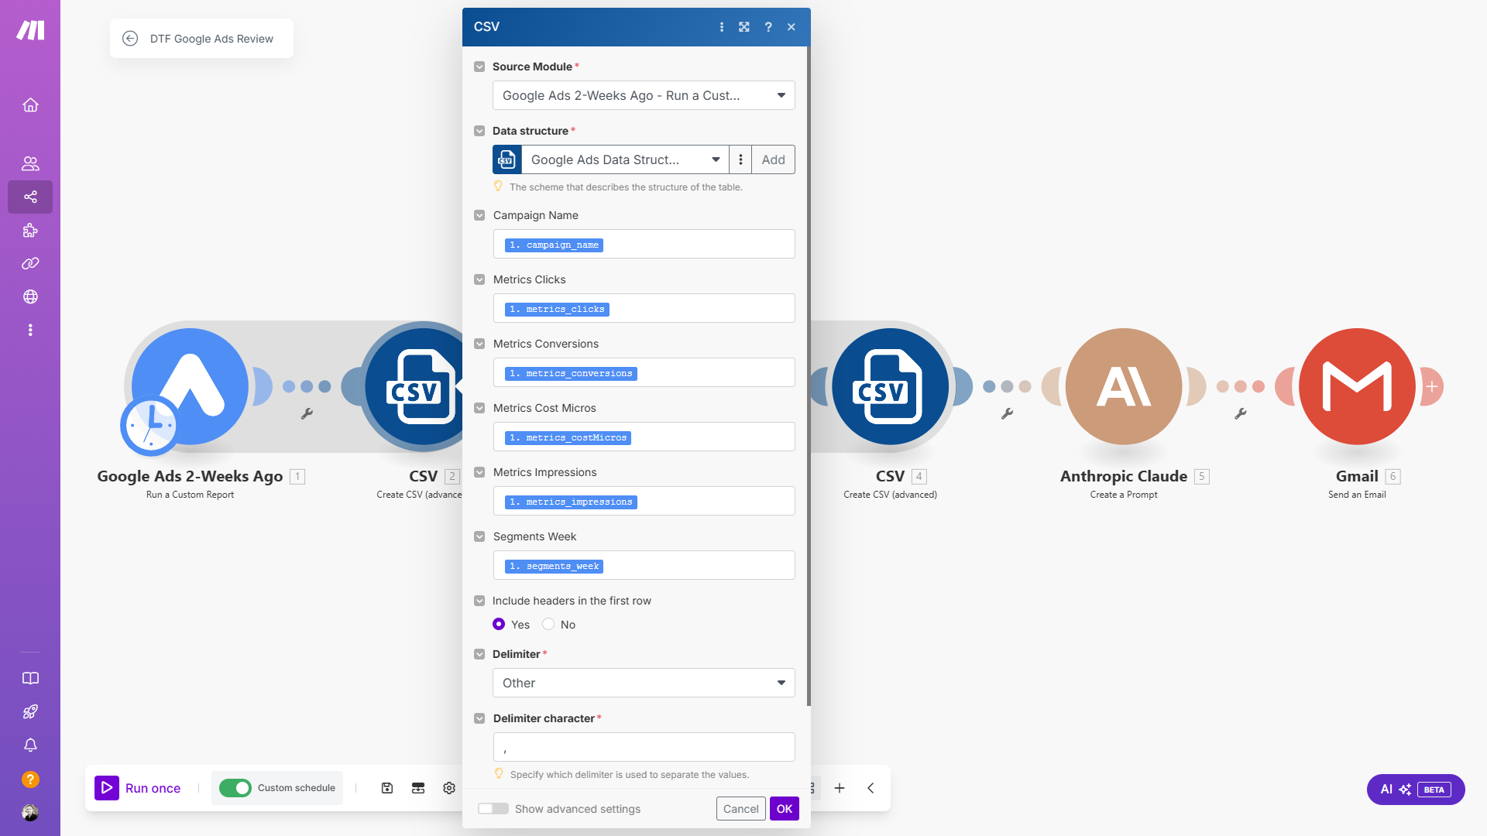This screenshot has height=836, width=1487.
Task: Open Scenarios share icon in sidebar
Action: click(x=30, y=197)
